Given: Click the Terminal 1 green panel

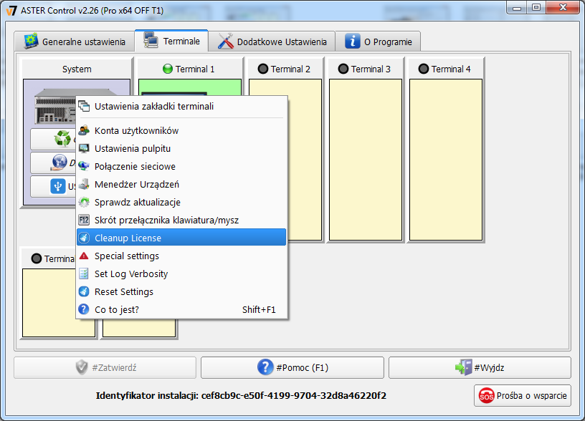Looking at the screenshot, I should click(x=190, y=87).
